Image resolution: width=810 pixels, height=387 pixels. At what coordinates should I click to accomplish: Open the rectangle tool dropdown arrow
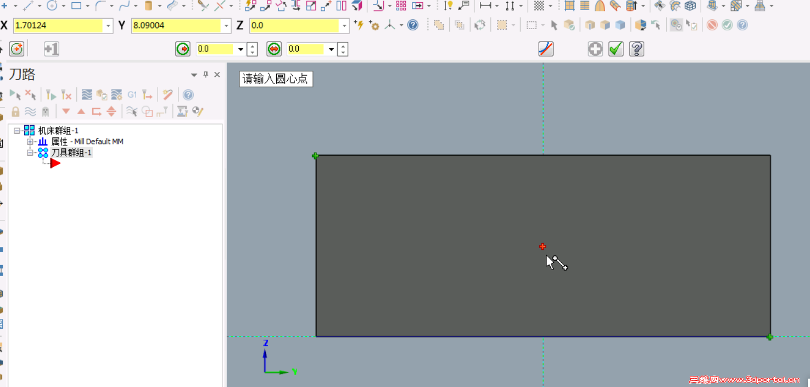point(88,6)
